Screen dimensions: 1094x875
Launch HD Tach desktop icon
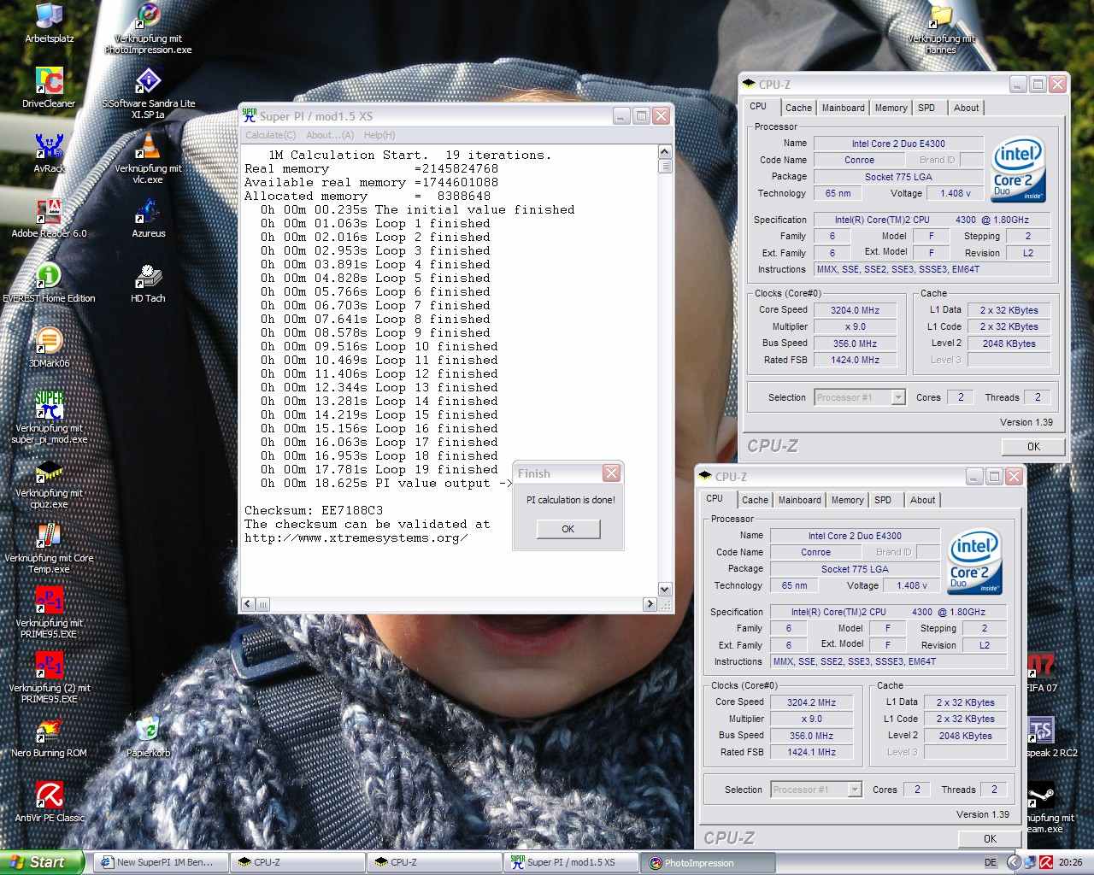tap(148, 283)
